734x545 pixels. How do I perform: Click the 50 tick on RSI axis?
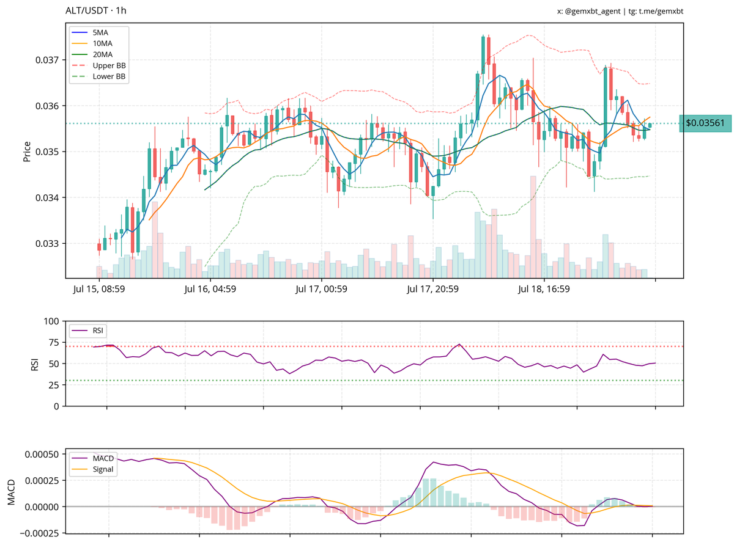55,364
